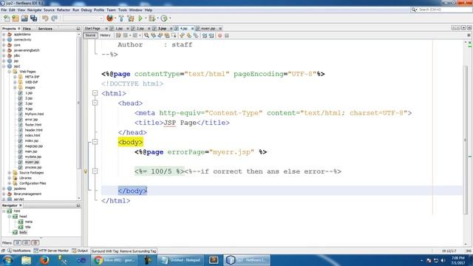Collapse the head tag code fold
The height and width of the screenshot is (266, 473).
pyautogui.click(x=95, y=103)
